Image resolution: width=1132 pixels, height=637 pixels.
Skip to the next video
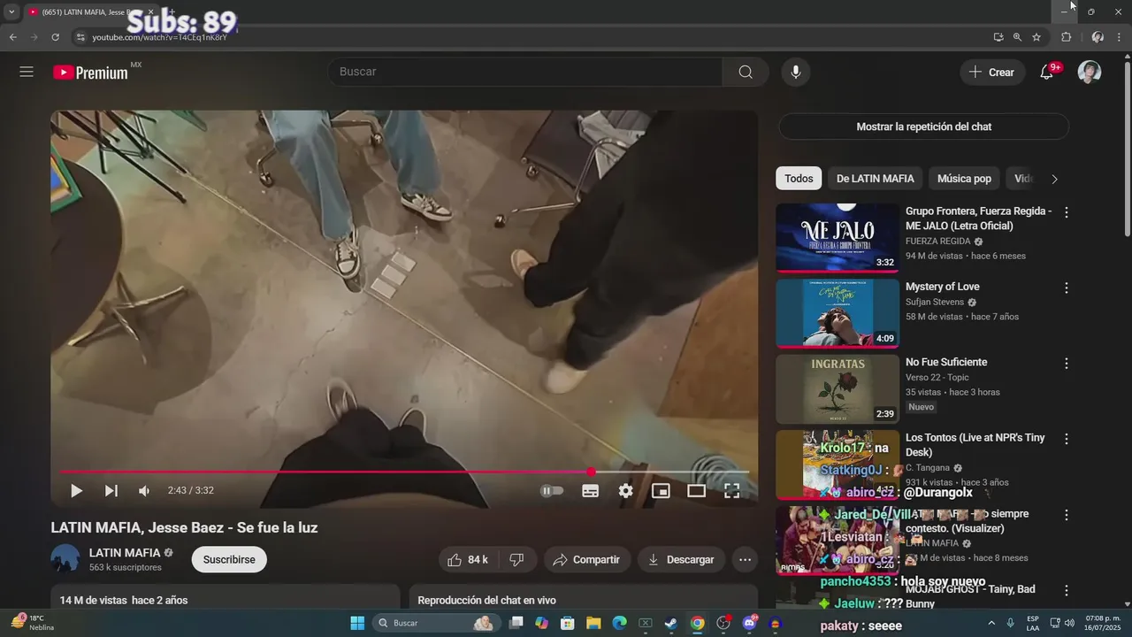[x=111, y=490]
